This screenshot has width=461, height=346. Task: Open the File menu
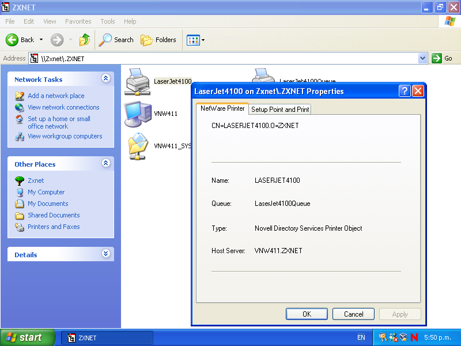[x=10, y=21]
